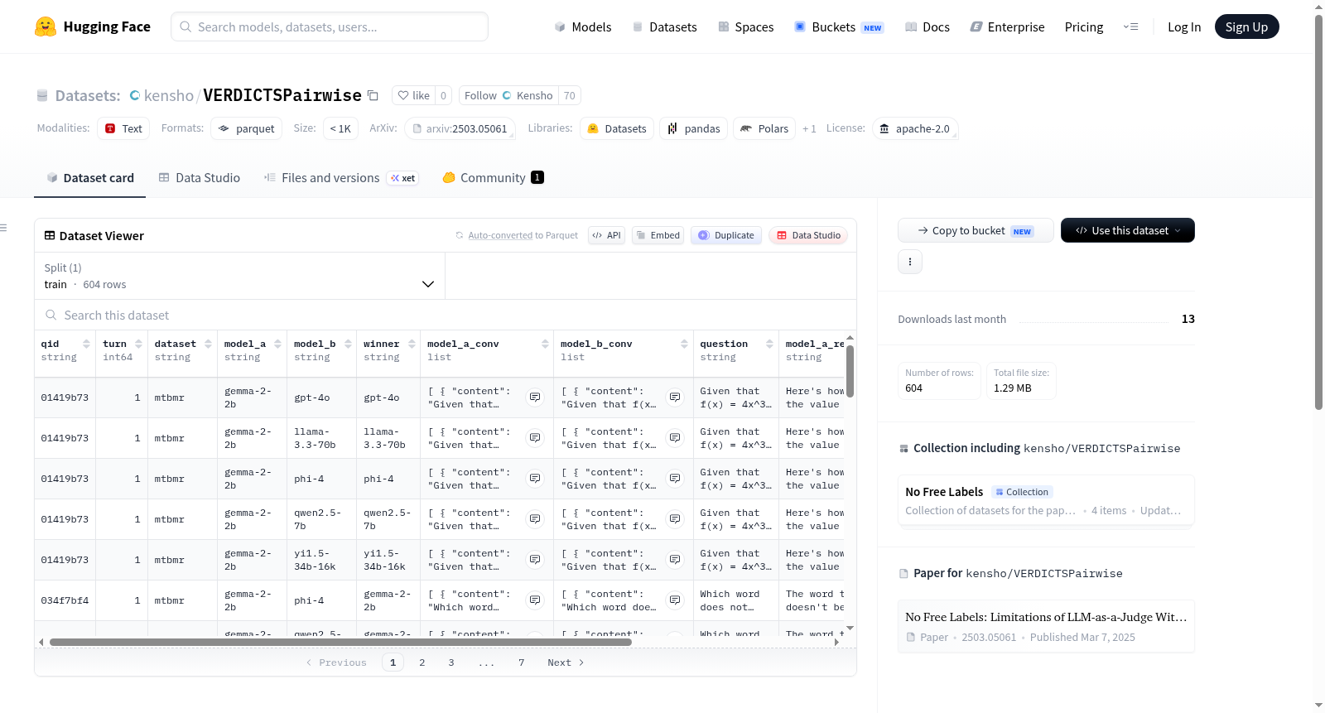Viewport: 1325px width, 713px height.
Task: Open model_a_conv chat view for gpt-4o row
Action: tap(535, 397)
